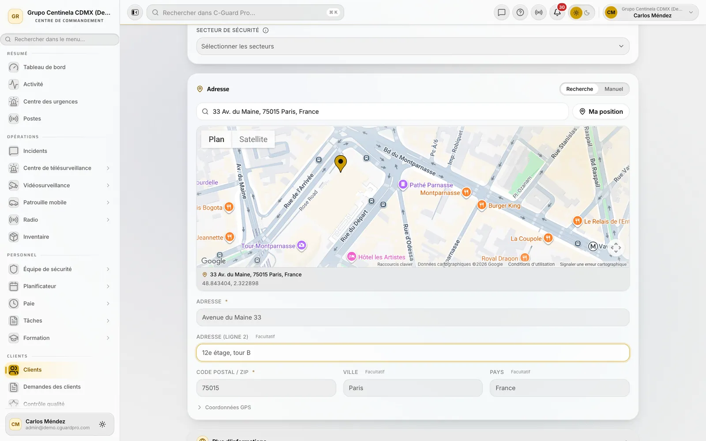Open Carlos Méndez account dropdown
The height and width of the screenshot is (441, 706).
pyautogui.click(x=651, y=12)
